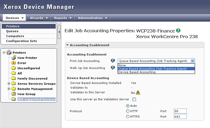The width and height of the screenshot is (210, 128).
Task: Click the Validates to this Server warning icon
Action: coord(138,93)
